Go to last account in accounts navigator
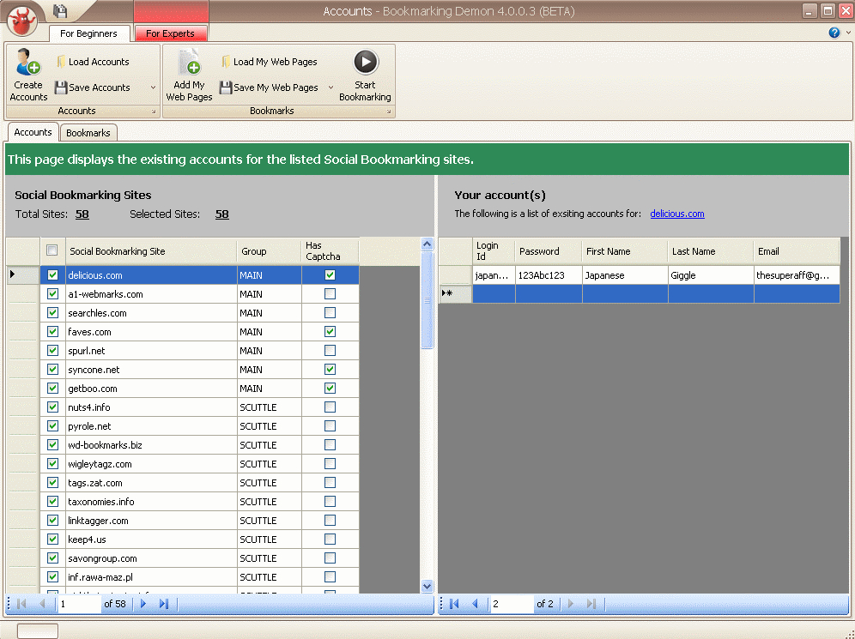The width and height of the screenshot is (855, 639). pyautogui.click(x=591, y=604)
